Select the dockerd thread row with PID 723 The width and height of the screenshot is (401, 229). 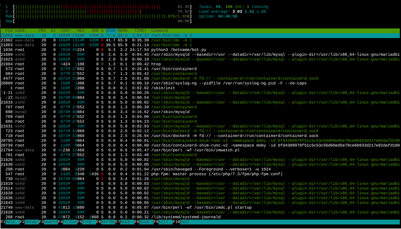[x=200, y=131]
